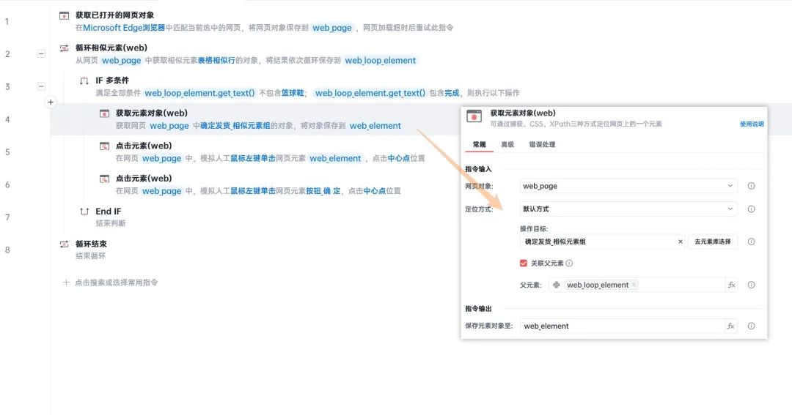The width and height of the screenshot is (792, 415).
Task: Click the web_element variable in step 5
Action: pos(335,158)
